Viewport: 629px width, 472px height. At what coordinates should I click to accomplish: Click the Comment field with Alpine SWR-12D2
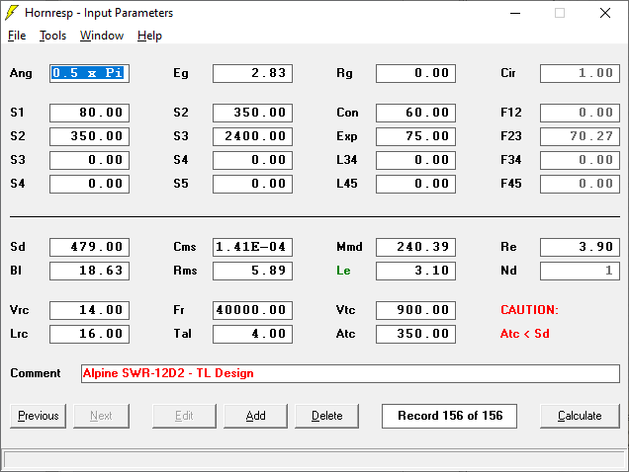pos(350,373)
